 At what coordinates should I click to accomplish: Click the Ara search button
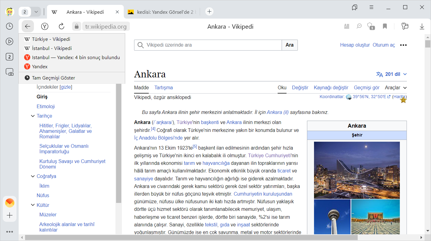289,45
